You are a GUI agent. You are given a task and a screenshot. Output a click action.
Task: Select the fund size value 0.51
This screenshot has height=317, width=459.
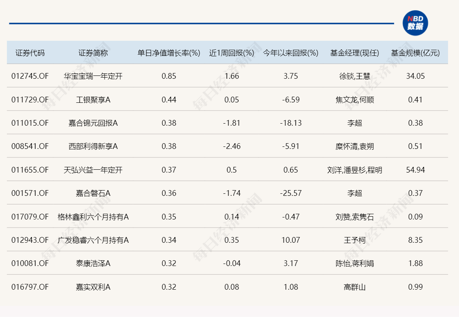tap(415, 146)
